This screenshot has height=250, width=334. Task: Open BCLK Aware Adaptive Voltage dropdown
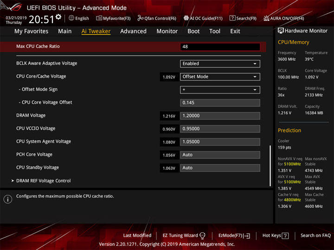[x=220, y=64]
